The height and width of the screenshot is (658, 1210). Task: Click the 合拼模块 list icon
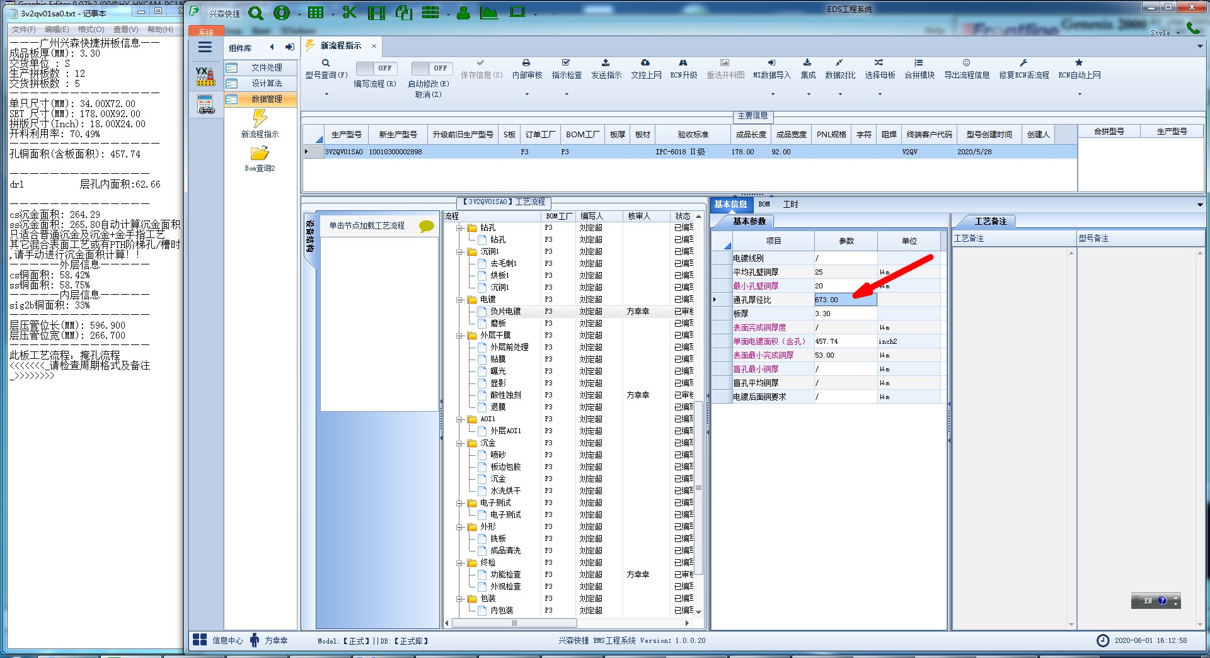click(919, 63)
